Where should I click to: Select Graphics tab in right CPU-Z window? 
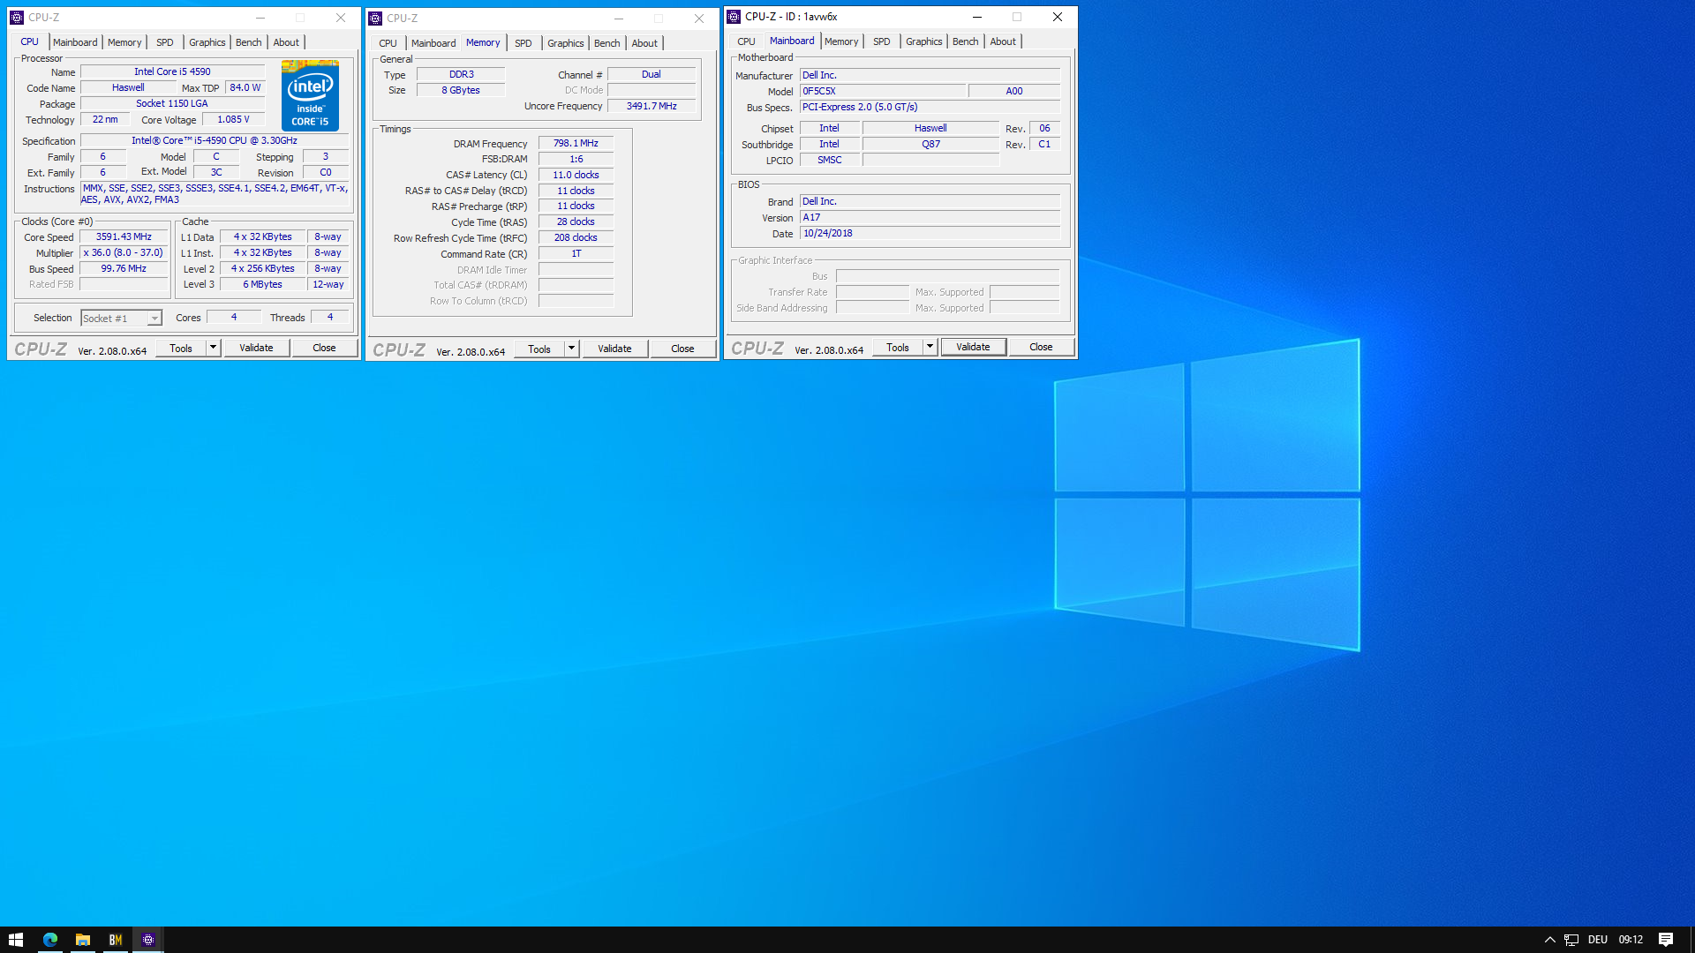click(x=924, y=41)
